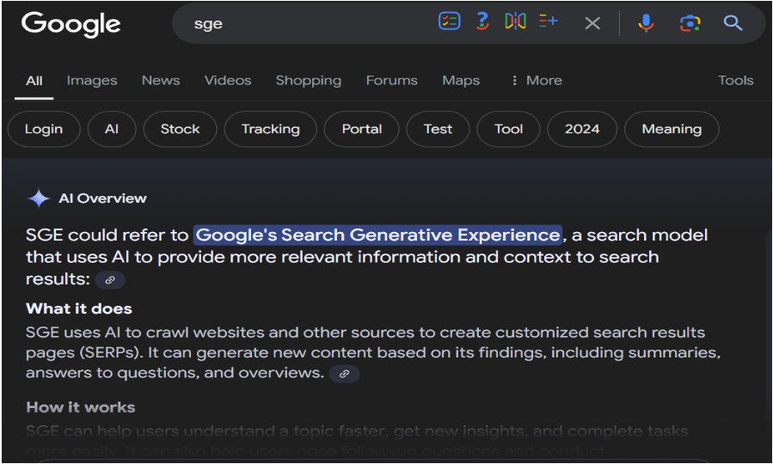
Task: Select the Stock filter chip
Action: click(x=180, y=129)
